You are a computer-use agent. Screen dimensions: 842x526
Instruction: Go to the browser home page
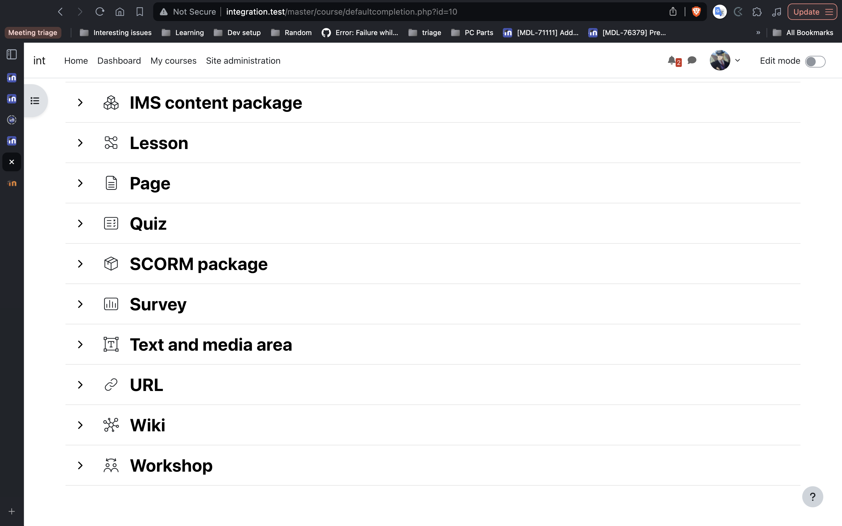(120, 12)
